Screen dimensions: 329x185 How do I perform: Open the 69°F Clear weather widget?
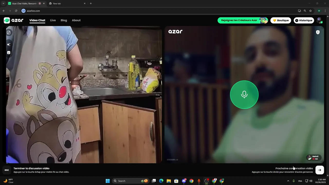[x=8, y=181]
